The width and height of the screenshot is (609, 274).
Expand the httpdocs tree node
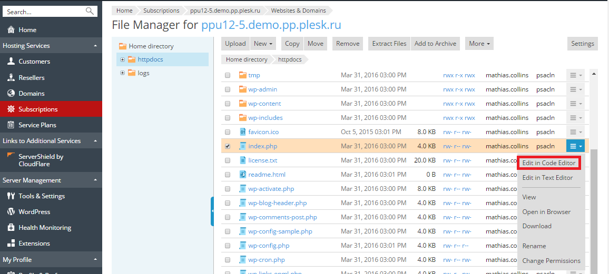(x=123, y=59)
